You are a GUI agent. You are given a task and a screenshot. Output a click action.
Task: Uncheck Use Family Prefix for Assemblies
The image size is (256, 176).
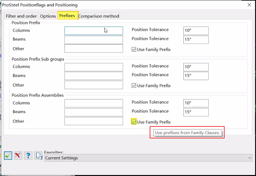click(134, 122)
